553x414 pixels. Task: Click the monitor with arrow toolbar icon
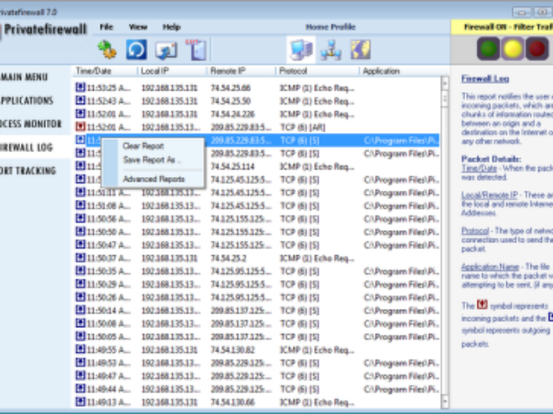pyautogui.click(x=166, y=50)
